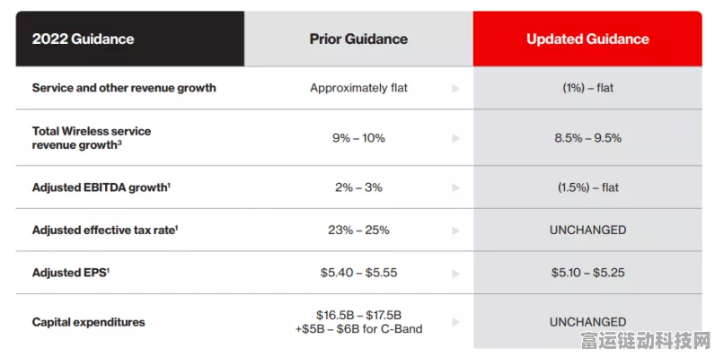Click the arrow next to 9% – 10%
Screen dimensions: 715x357
tap(455, 138)
